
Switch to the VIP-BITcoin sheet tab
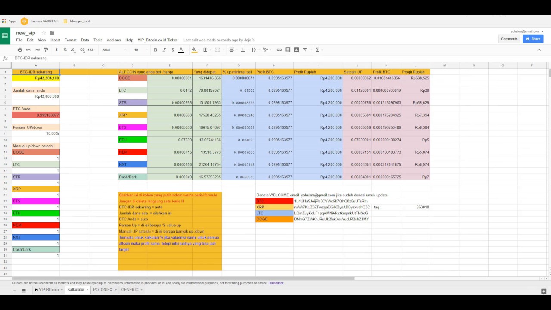point(49,290)
